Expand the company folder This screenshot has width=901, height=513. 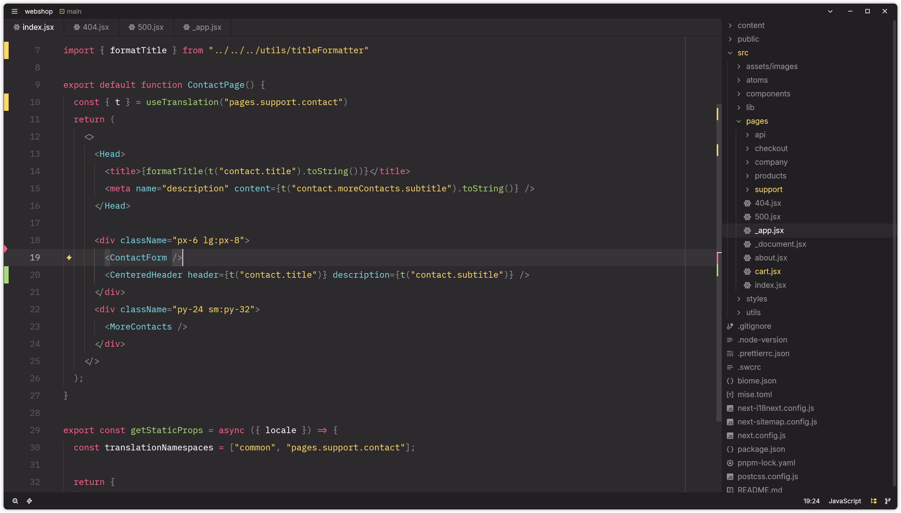coord(747,162)
